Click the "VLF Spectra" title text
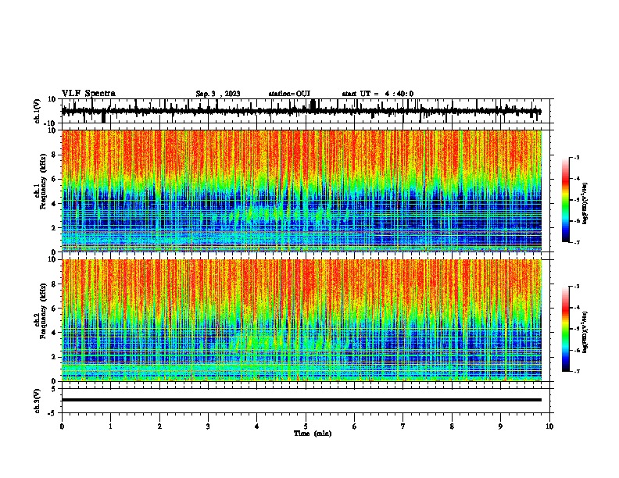619x478 pixels. pos(88,94)
